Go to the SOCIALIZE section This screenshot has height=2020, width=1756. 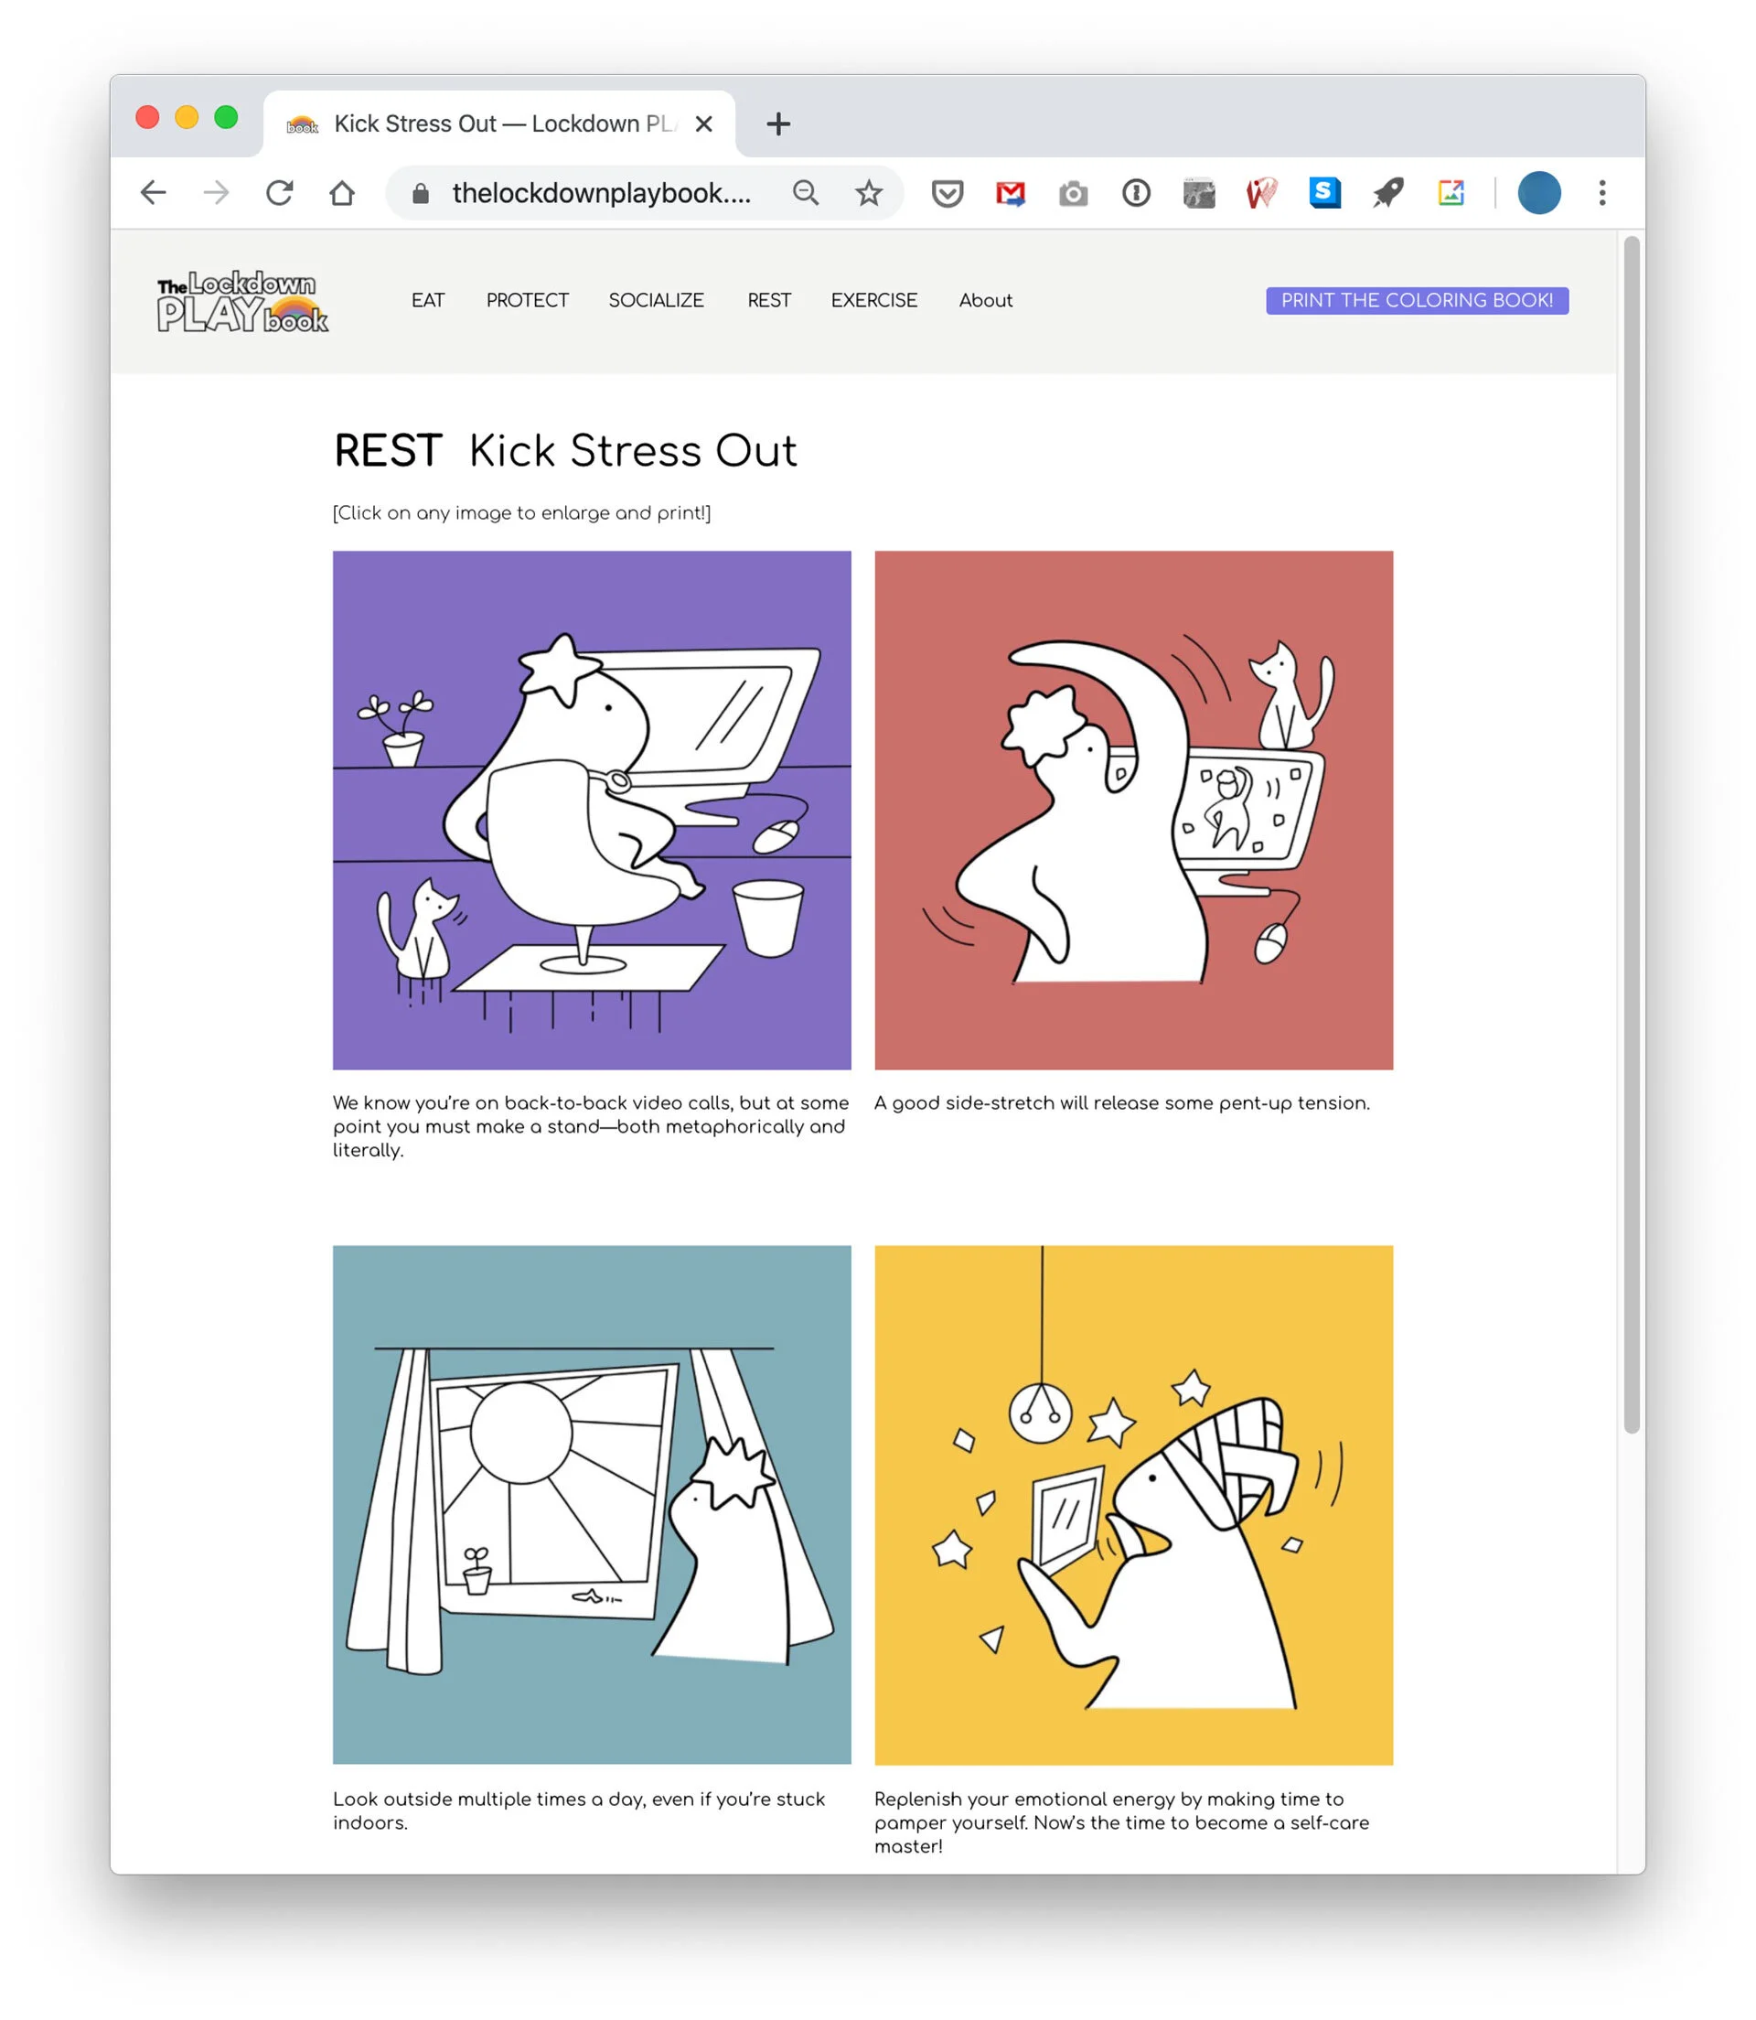pyautogui.click(x=656, y=301)
